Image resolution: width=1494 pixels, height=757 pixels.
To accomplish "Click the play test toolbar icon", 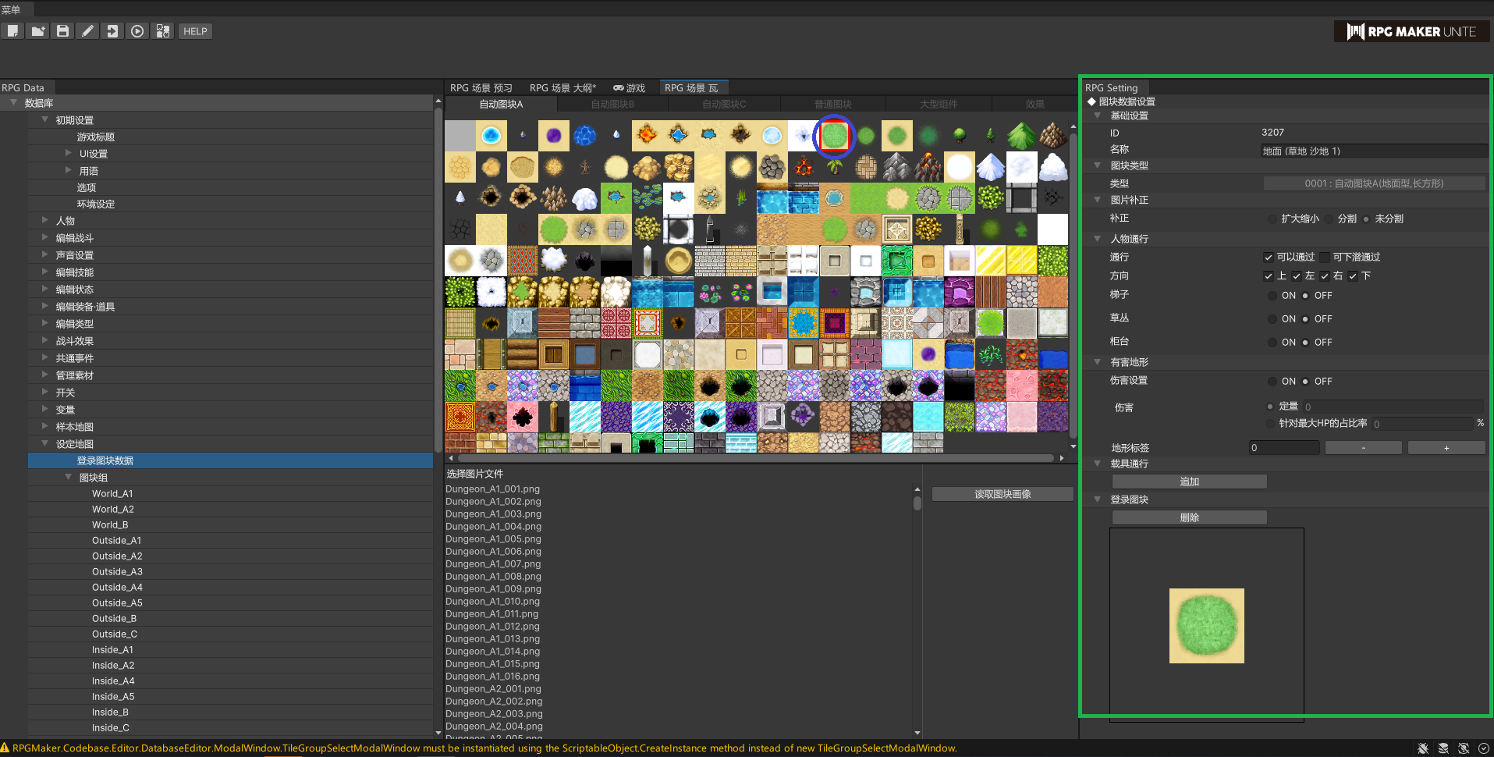I will point(137,31).
